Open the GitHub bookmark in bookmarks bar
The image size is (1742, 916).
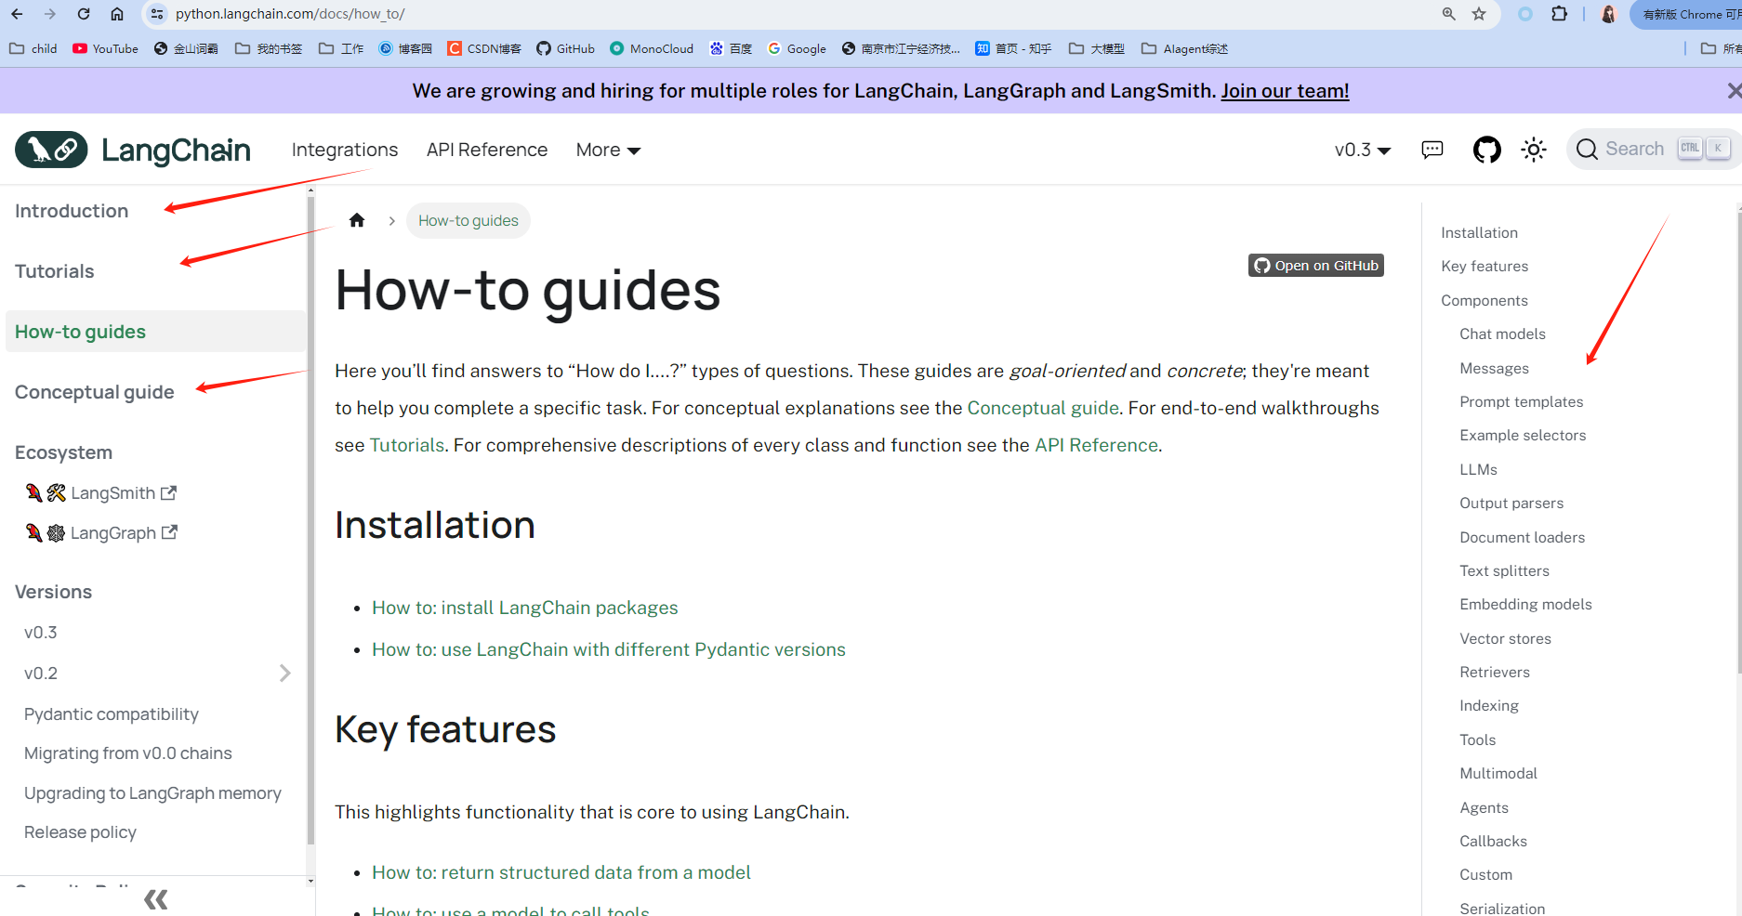coord(565,48)
